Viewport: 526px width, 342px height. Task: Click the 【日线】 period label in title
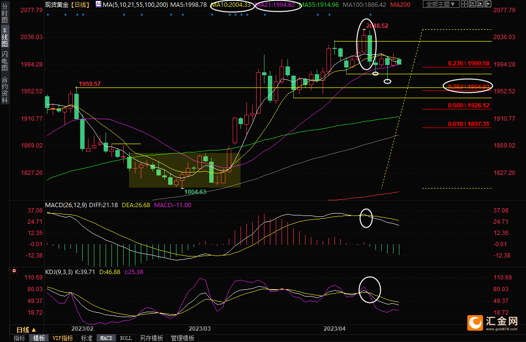[80, 5]
